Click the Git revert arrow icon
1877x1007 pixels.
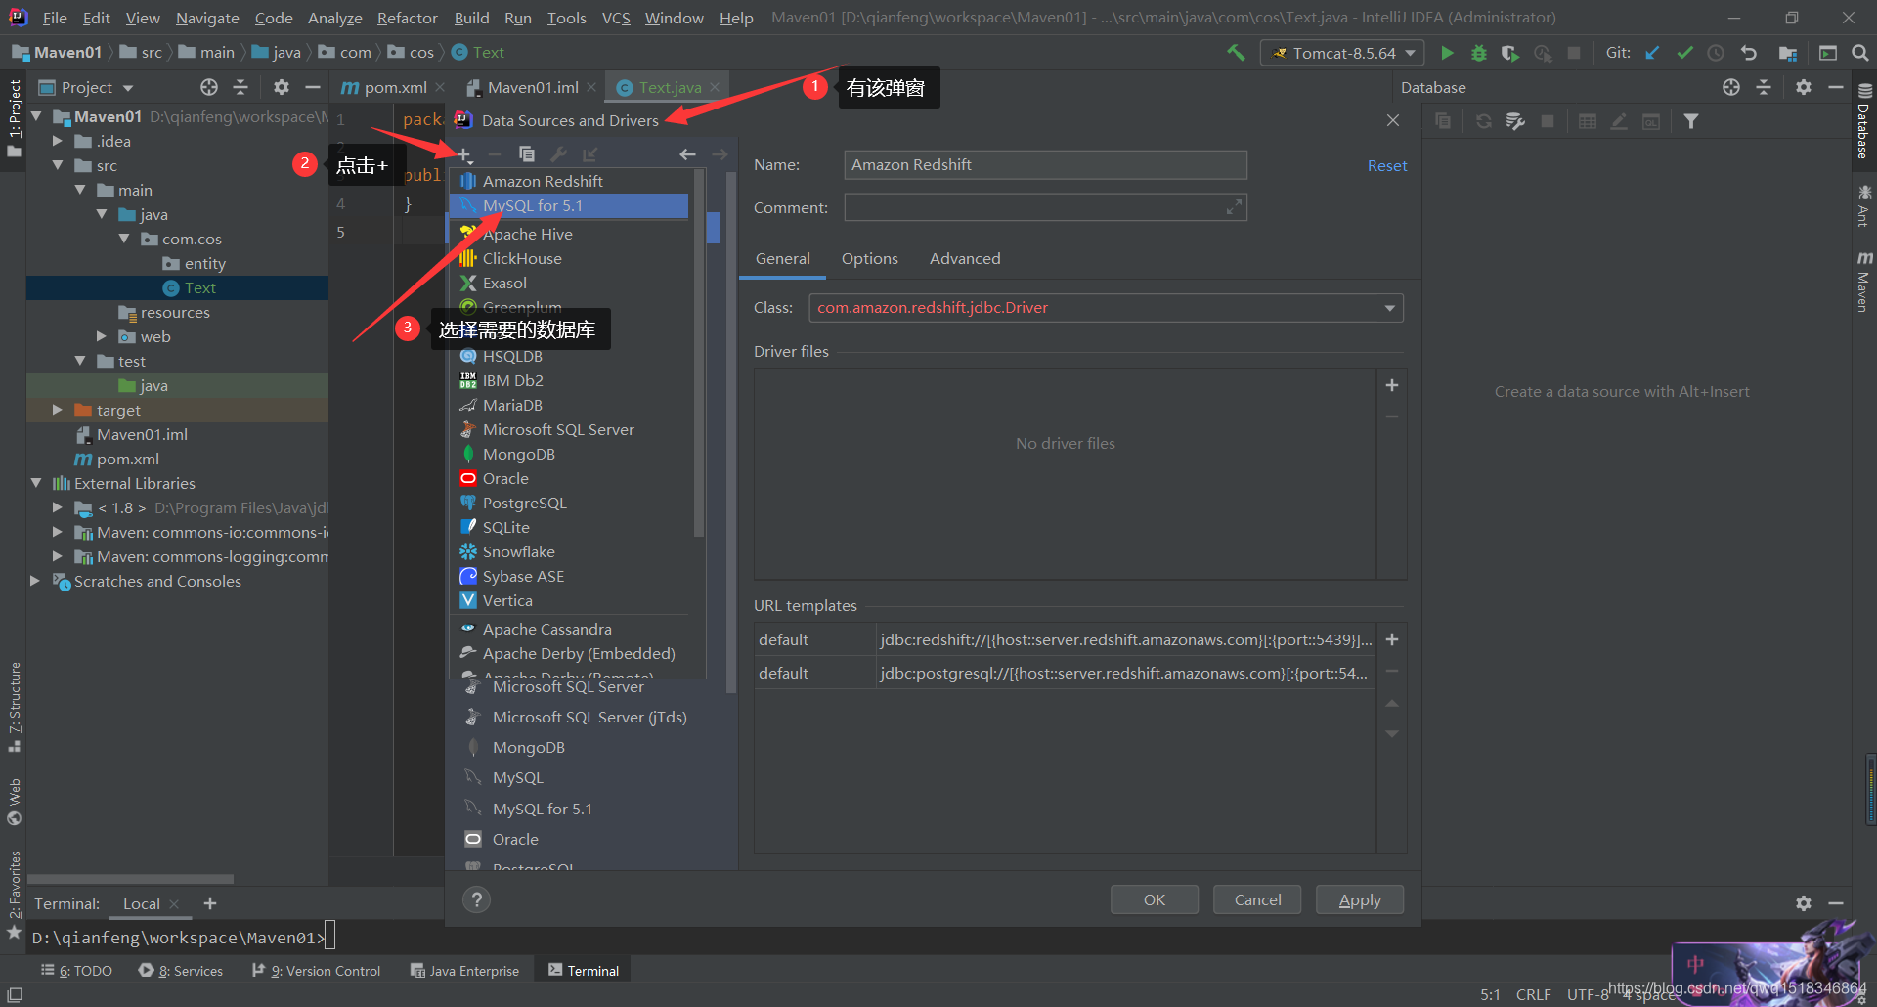pos(1749,53)
